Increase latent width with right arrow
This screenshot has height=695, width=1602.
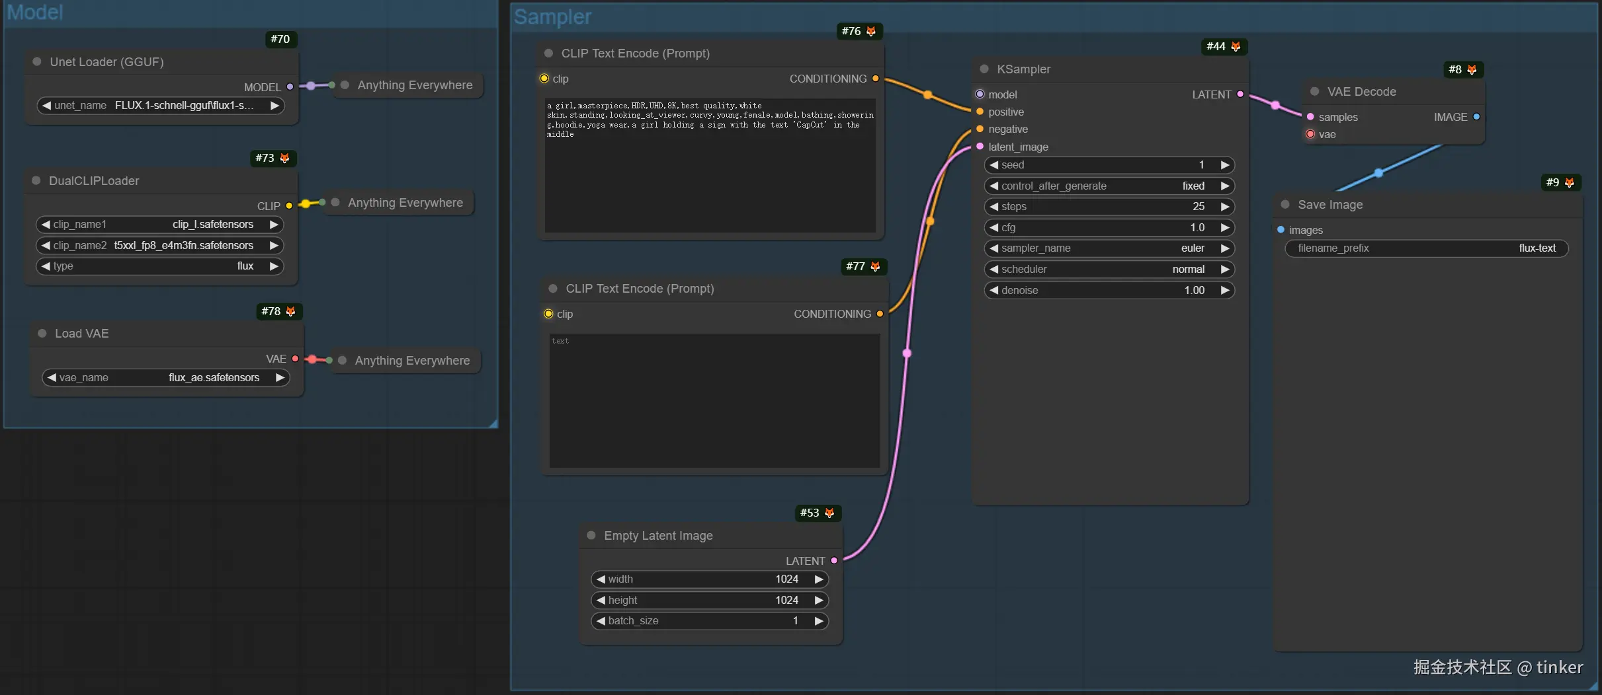[x=819, y=579]
